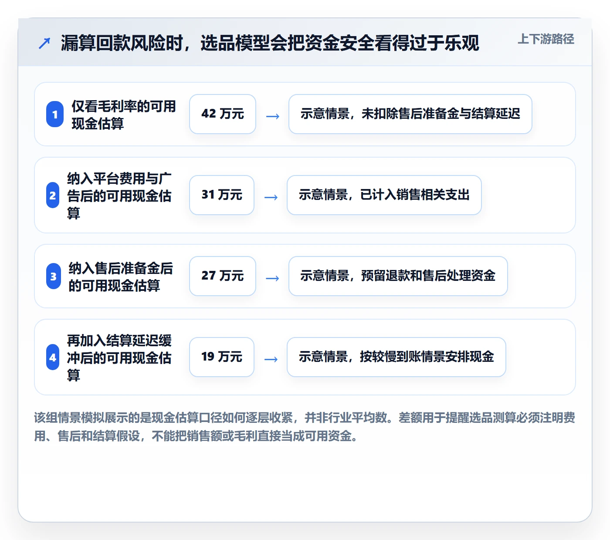Click the step 3 number badge
610x540 pixels.
(54, 276)
